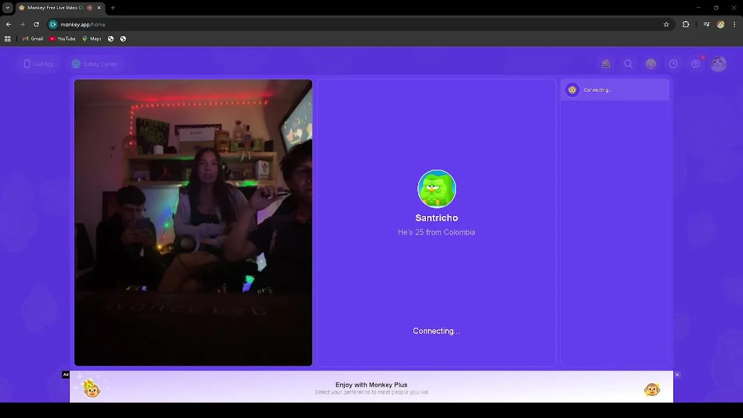The height and width of the screenshot is (418, 743).
Task: Open your profile avatar in header
Action: coord(719,64)
